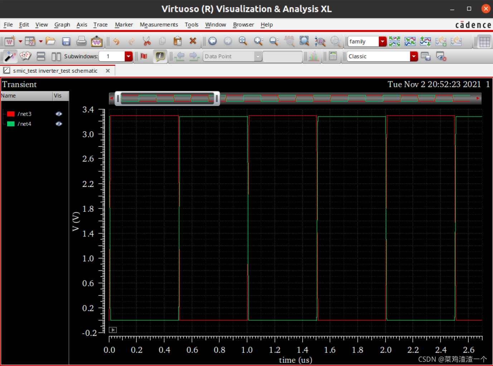Click the zoom fit magnifier icon
This screenshot has height=366, width=493.
[243, 41]
